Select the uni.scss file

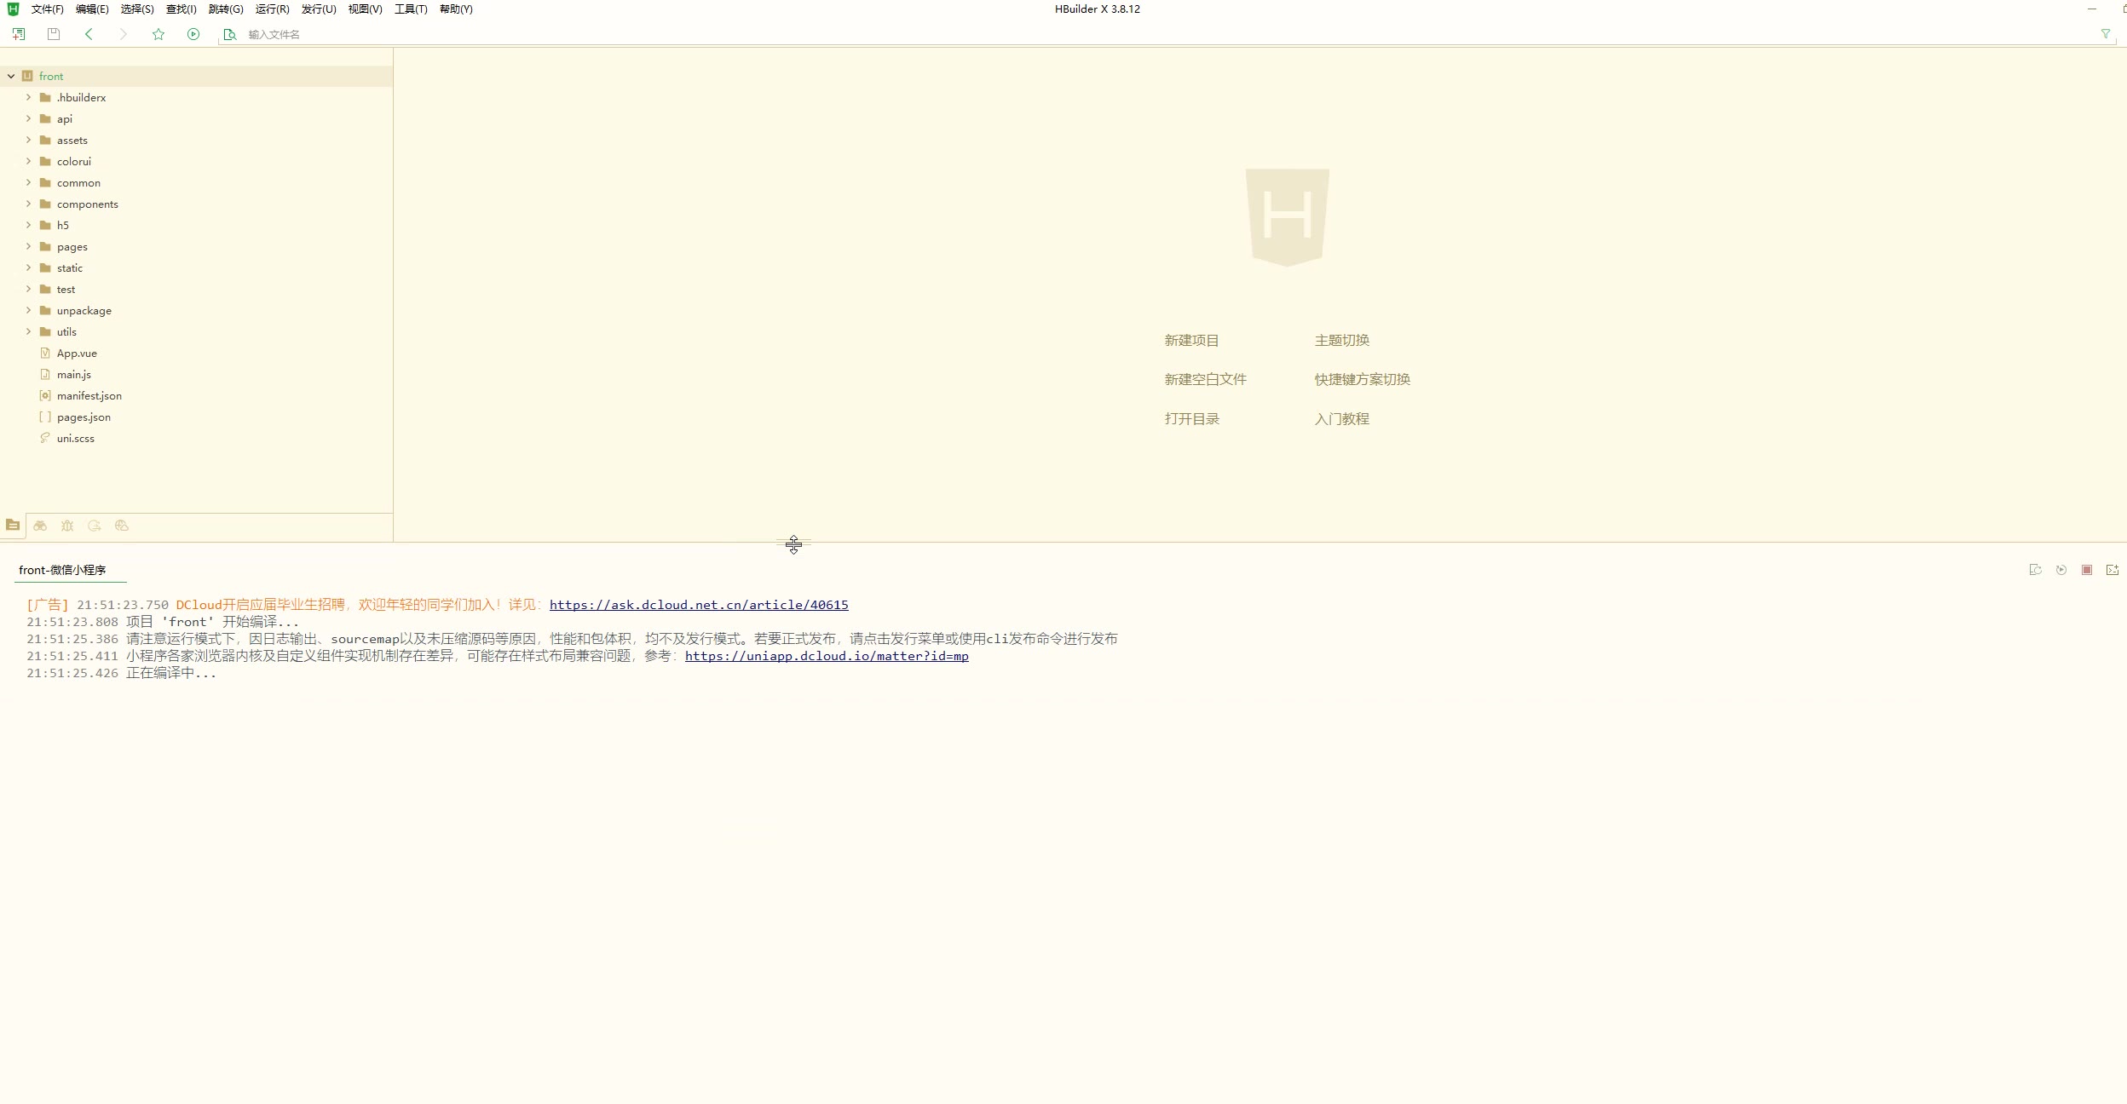tap(76, 438)
